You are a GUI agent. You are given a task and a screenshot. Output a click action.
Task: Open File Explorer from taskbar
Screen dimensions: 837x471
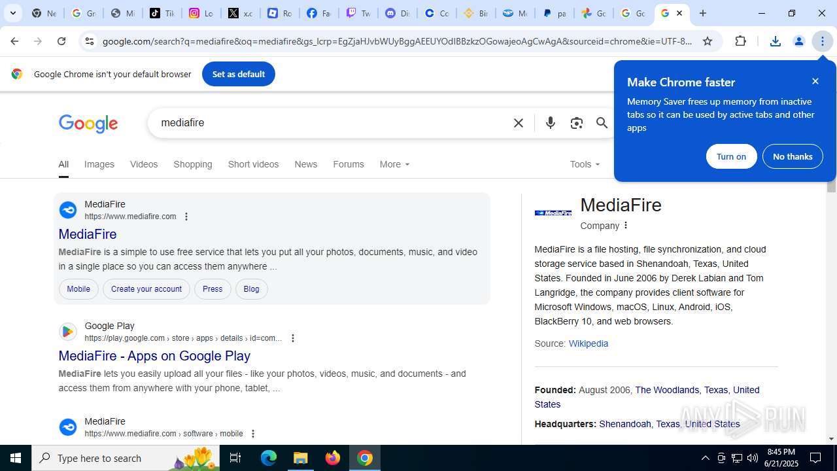tap(301, 458)
